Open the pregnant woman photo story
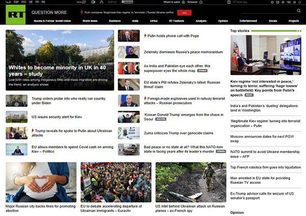Viewport: 306px width, 216px height. [41, 182]
